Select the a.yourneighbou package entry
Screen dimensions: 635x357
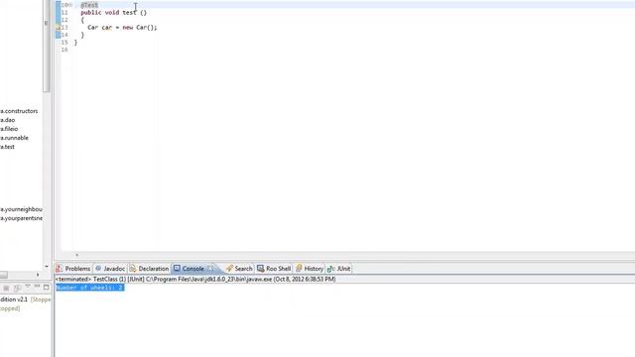(21, 209)
